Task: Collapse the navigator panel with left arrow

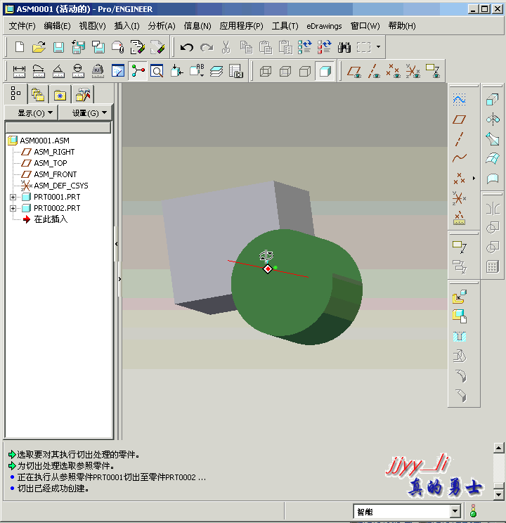Action: [x=116, y=244]
